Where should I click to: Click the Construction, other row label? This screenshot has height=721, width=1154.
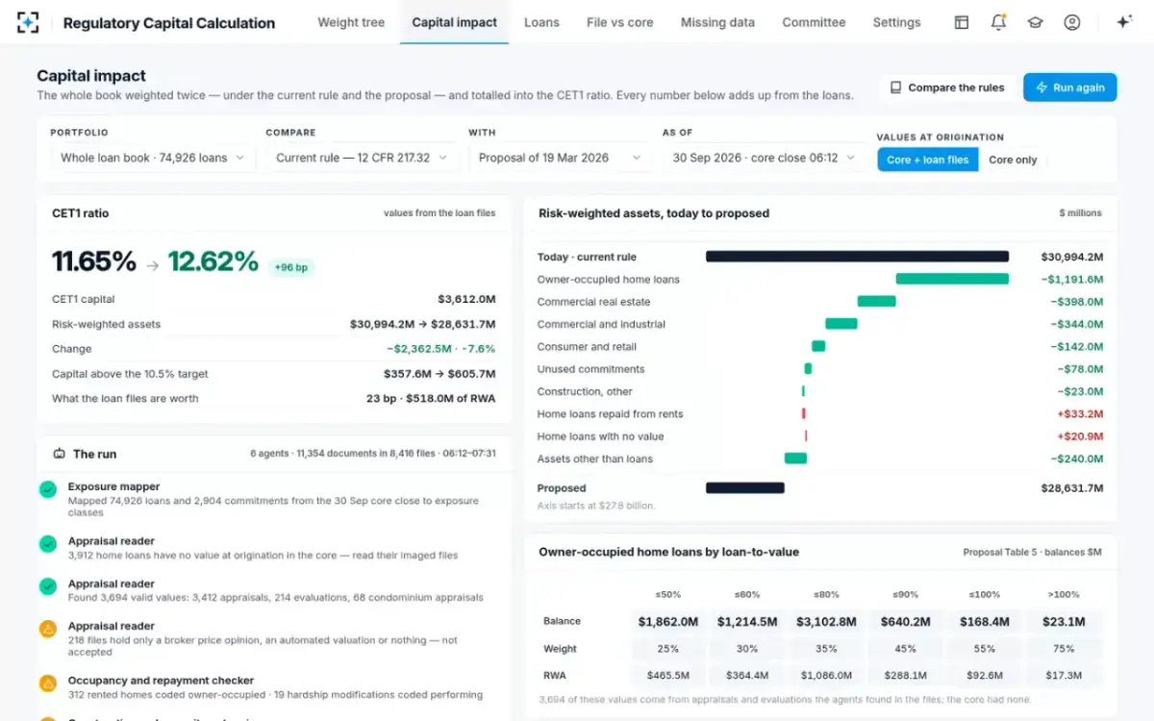(x=585, y=391)
